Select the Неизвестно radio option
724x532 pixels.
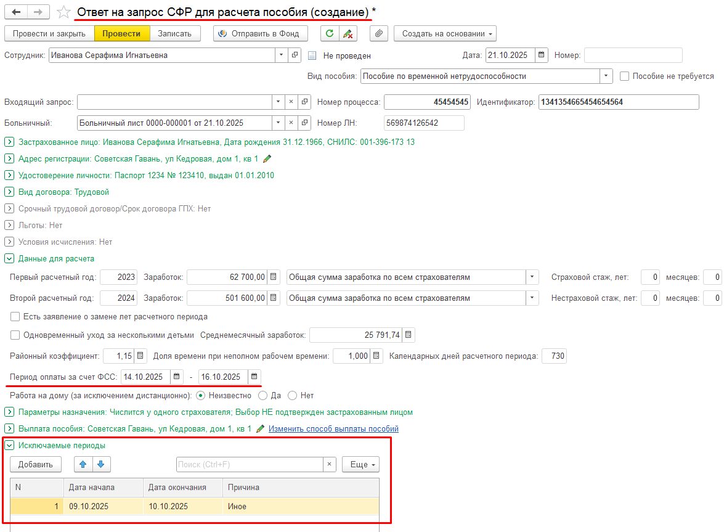tap(200, 396)
